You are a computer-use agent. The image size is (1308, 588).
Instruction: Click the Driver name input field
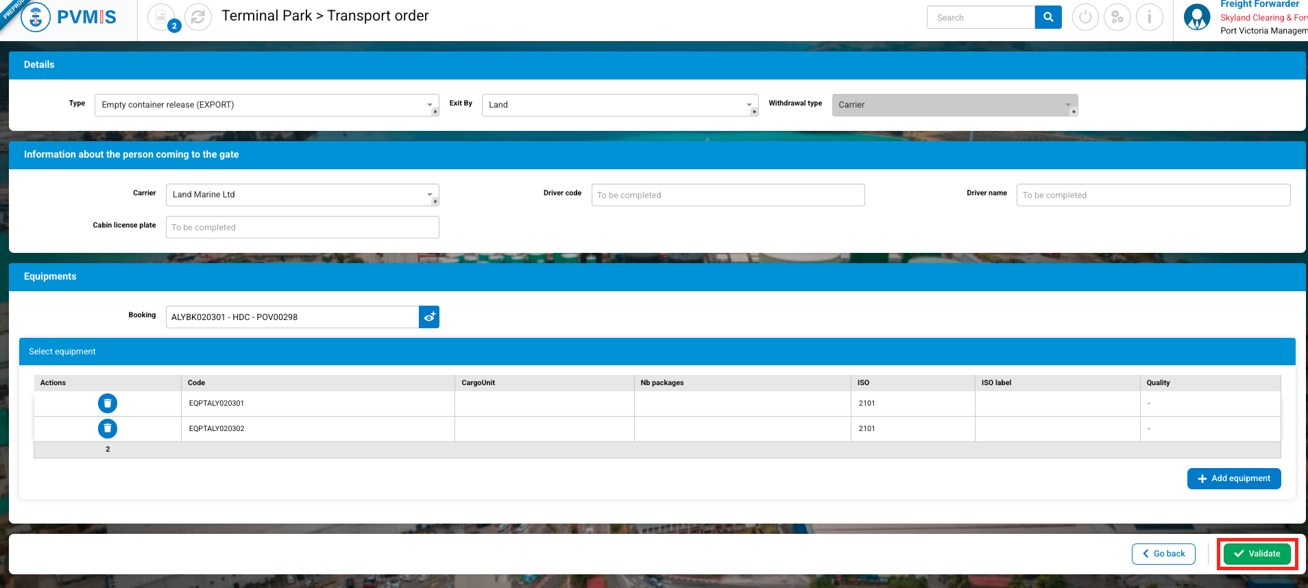coord(1152,195)
